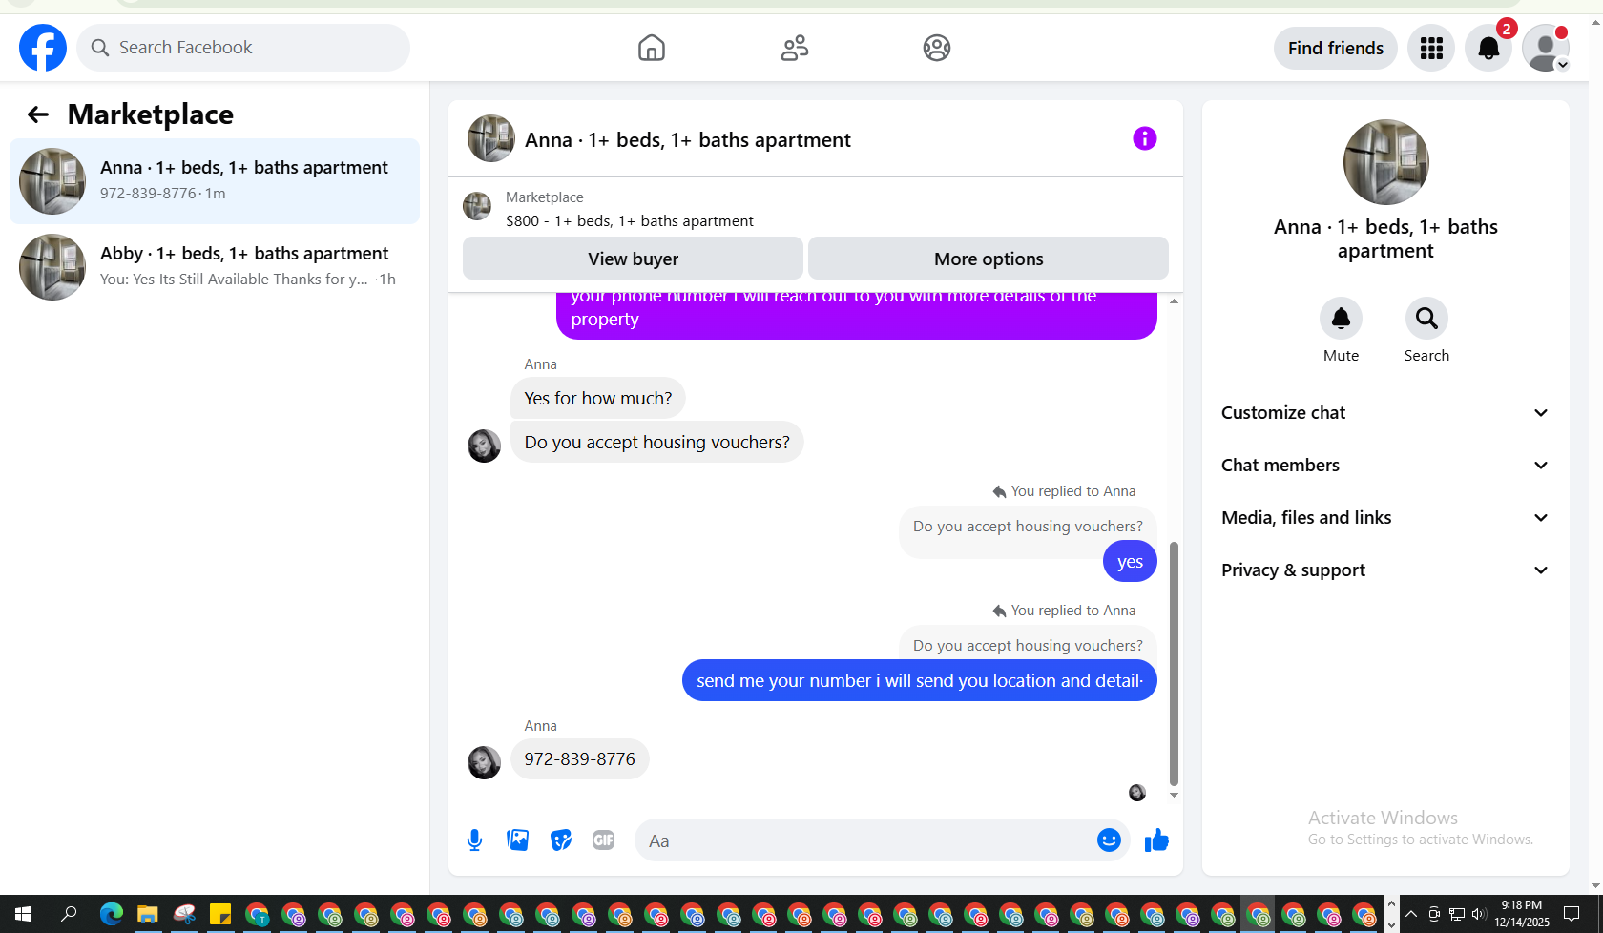Select the 'Yes for how much?' message

tap(598, 398)
